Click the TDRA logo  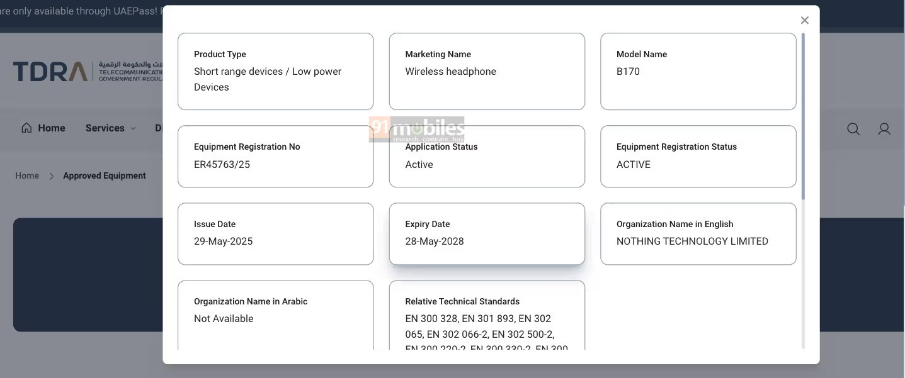click(50, 72)
